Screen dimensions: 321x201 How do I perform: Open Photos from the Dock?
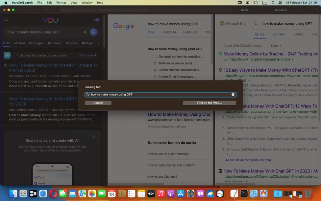tap(92, 194)
